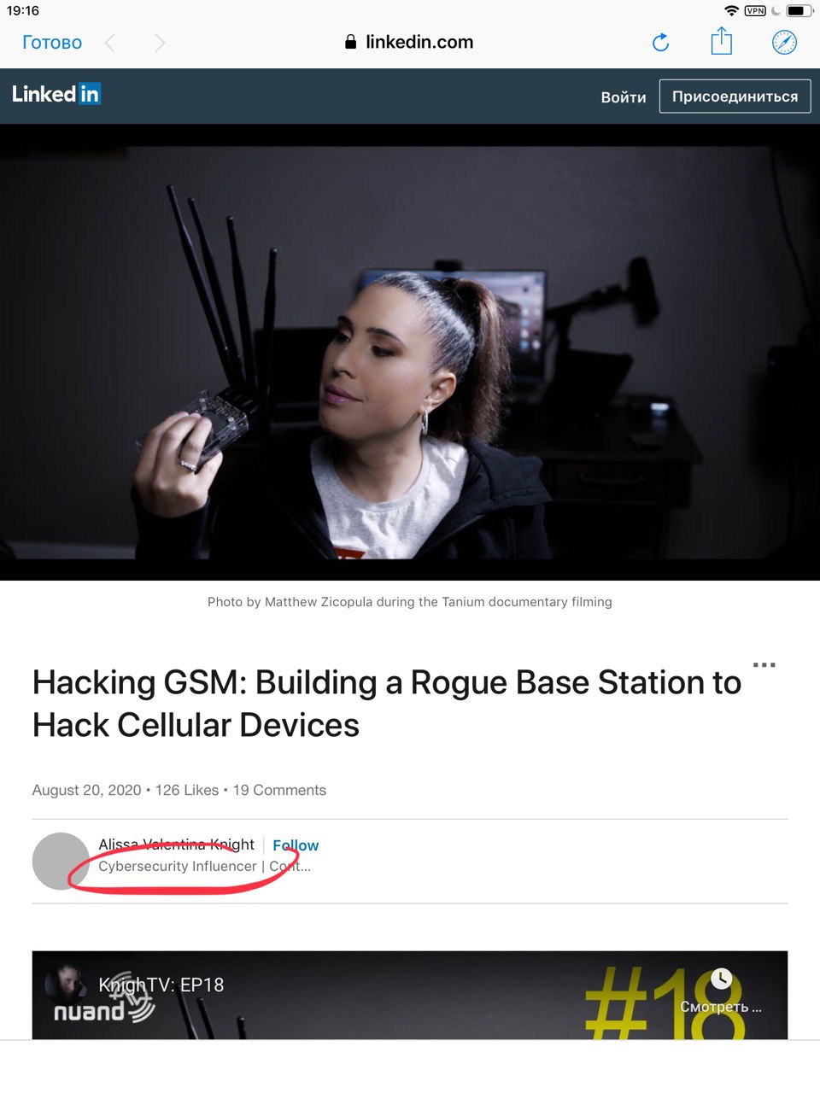The image size is (820, 1093).
Task: Tap the KnighTV channel avatar in video
Action: point(66,985)
